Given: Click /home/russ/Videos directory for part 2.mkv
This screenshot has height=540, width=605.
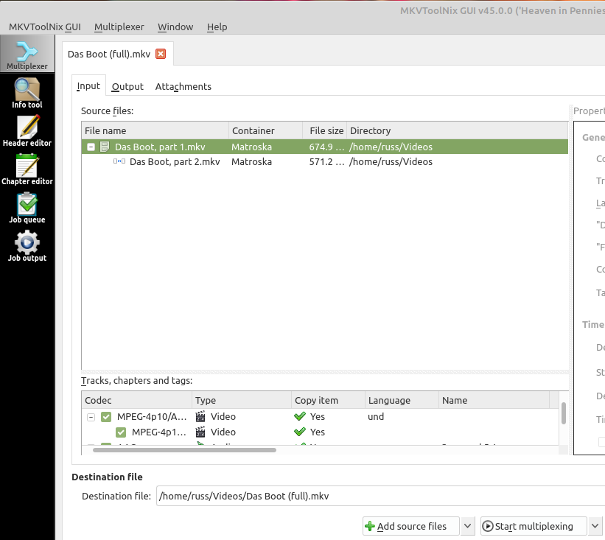Looking at the screenshot, I should 391,161.
